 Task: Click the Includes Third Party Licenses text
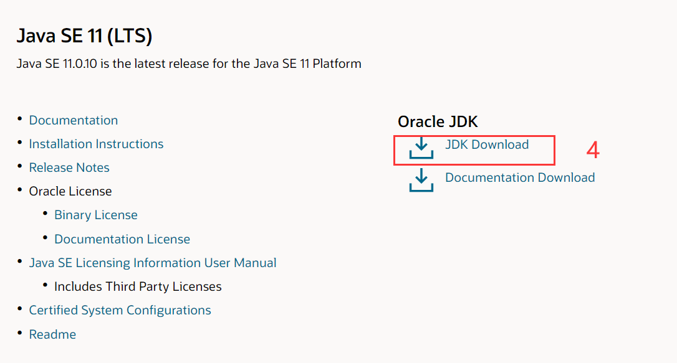(138, 286)
